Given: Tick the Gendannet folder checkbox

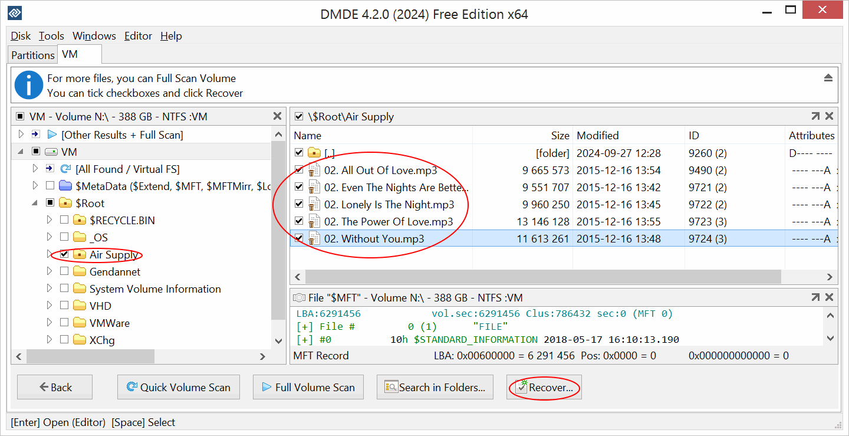Looking at the screenshot, I should point(64,271).
